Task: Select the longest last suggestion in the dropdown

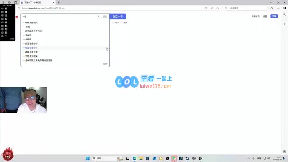Action: 38,60
